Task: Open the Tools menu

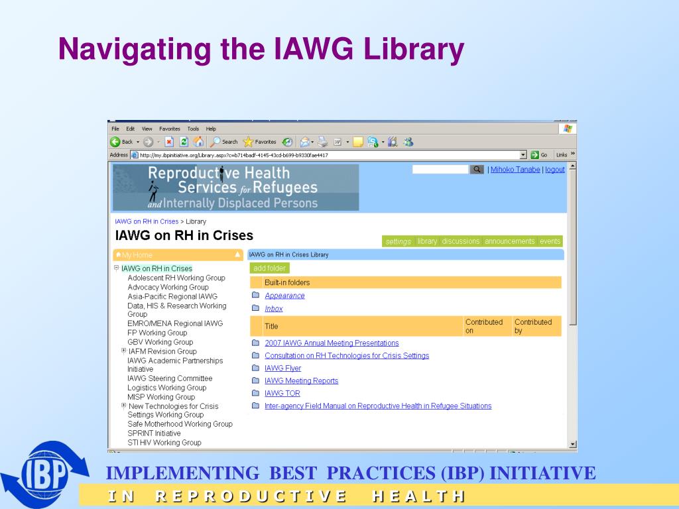Action: [x=193, y=129]
